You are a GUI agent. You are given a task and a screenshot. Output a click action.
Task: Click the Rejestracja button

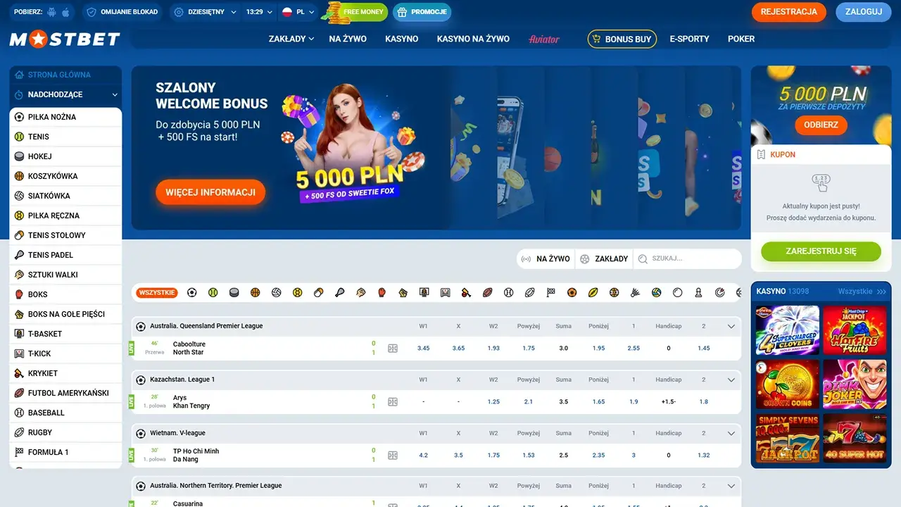tap(789, 12)
